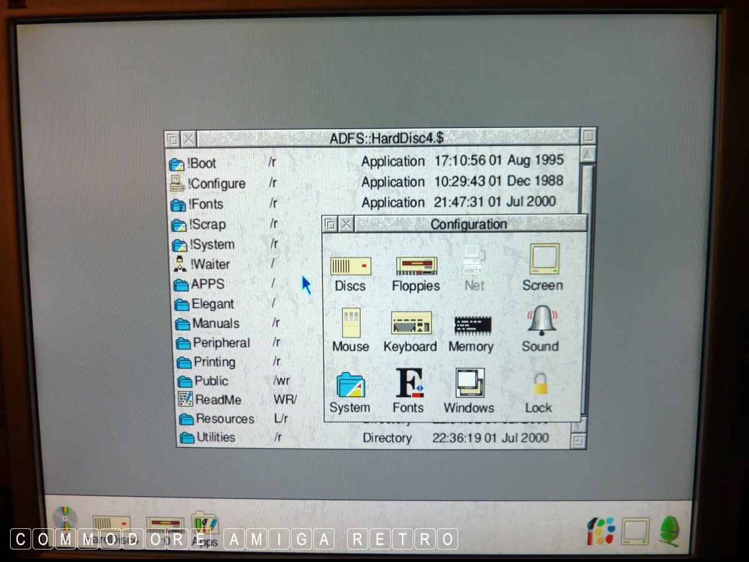Click the colourful palette icon on icon bar
This screenshot has width=749, height=562.
pyautogui.click(x=600, y=531)
